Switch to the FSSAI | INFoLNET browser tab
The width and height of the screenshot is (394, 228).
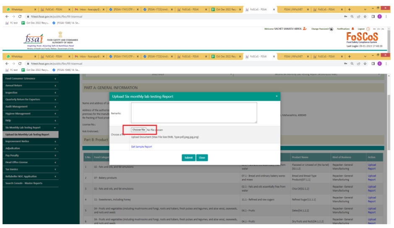(x=294, y=56)
